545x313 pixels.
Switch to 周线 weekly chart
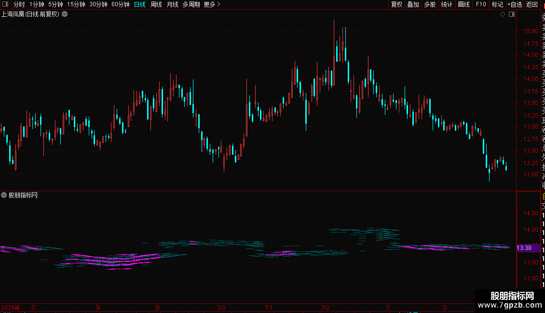click(156, 4)
